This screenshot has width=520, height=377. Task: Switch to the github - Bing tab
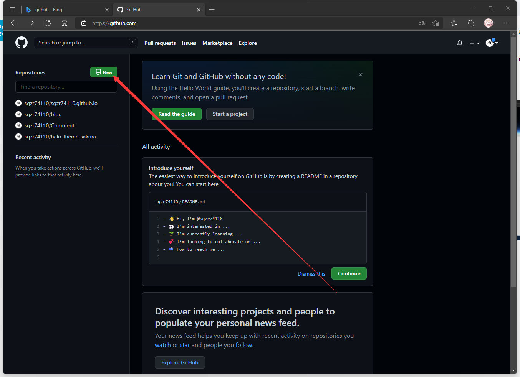pos(67,10)
